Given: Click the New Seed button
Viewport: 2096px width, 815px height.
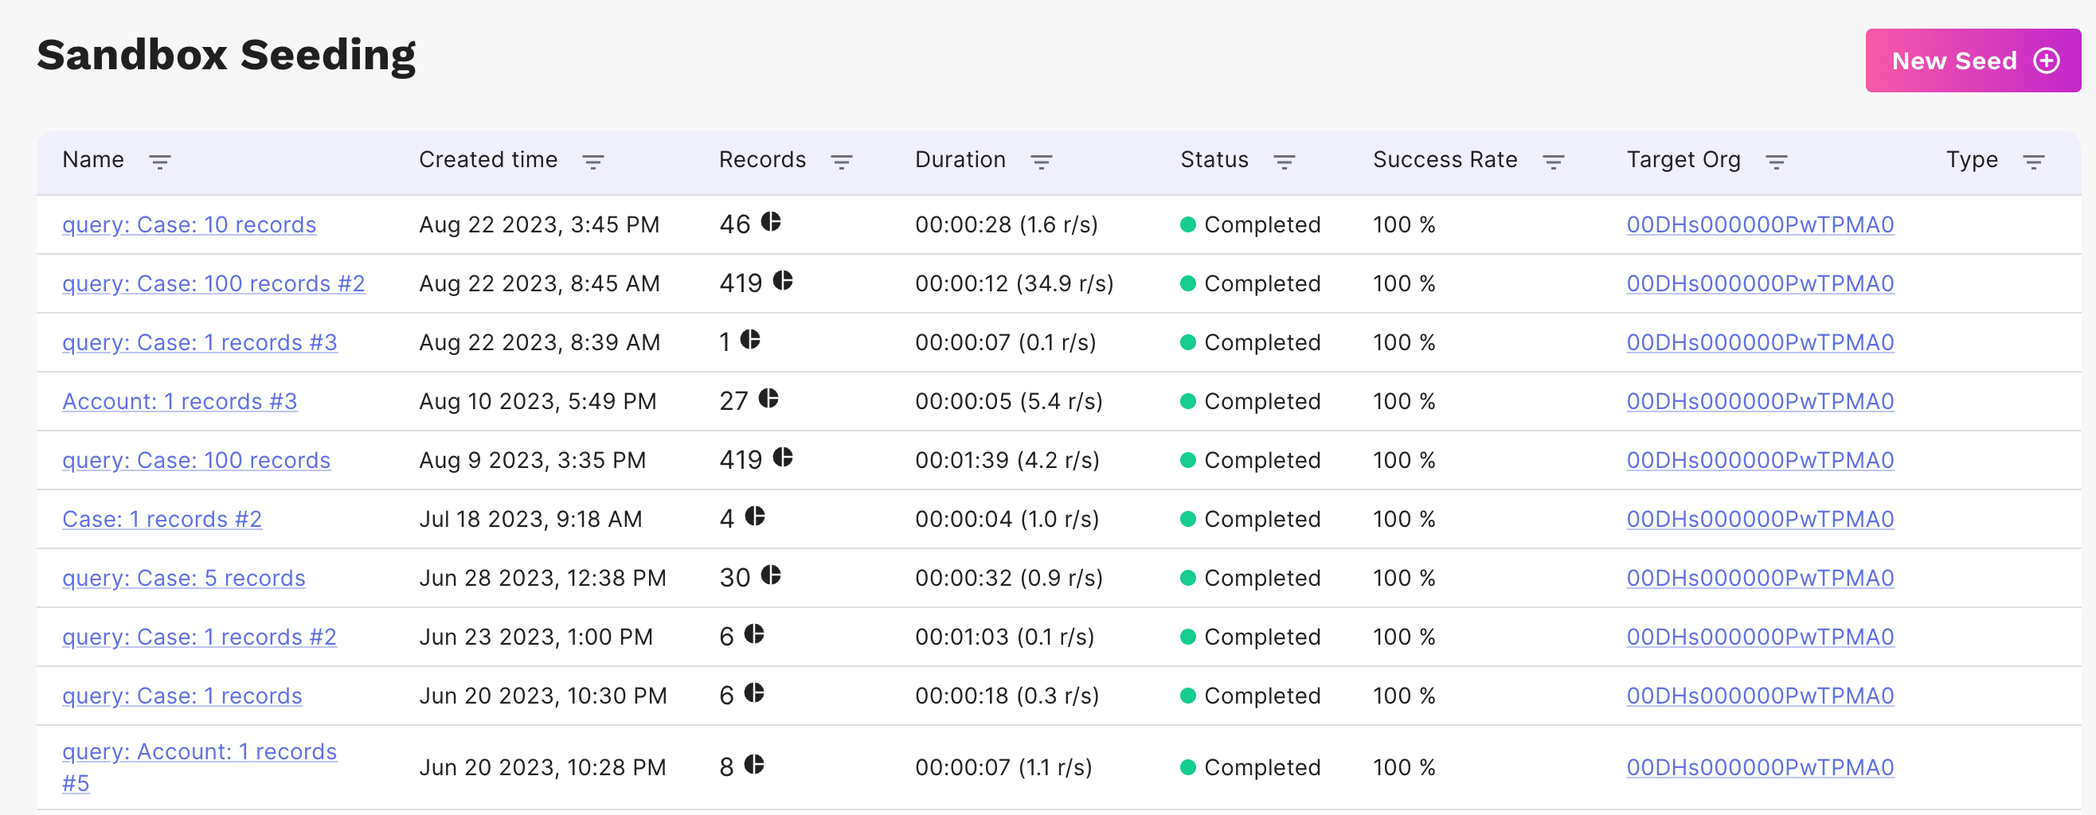Looking at the screenshot, I should [1973, 60].
